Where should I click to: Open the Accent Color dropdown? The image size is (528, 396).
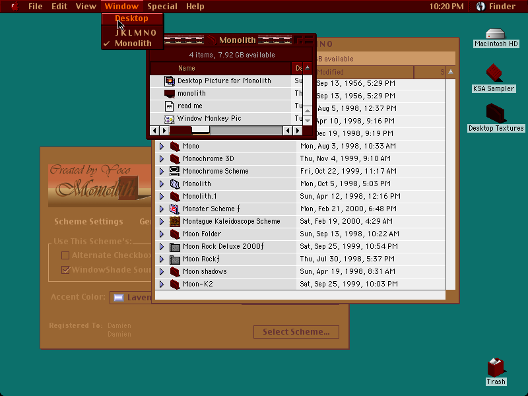click(x=131, y=298)
